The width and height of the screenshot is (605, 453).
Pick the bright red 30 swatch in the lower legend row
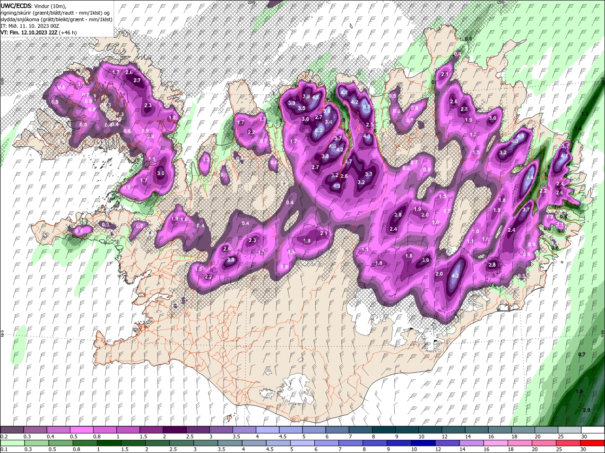point(593,443)
